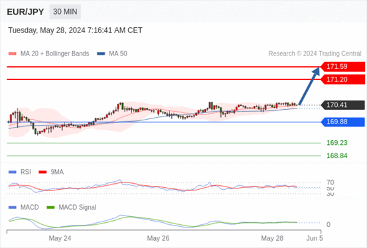Click the MACD Signal green legend swatch
The height and width of the screenshot is (248, 367).
click(x=50, y=208)
